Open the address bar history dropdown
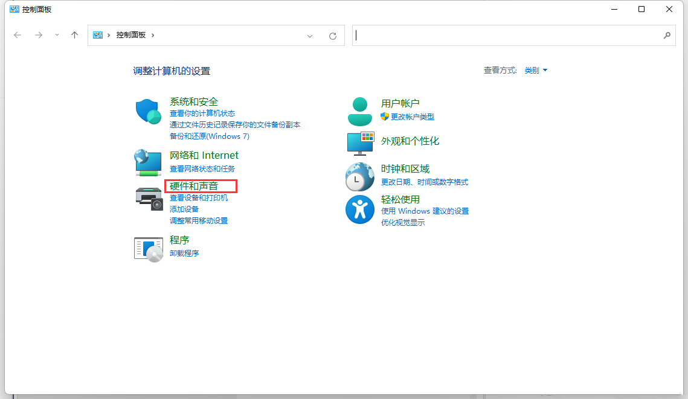The image size is (688, 399). tap(310, 36)
